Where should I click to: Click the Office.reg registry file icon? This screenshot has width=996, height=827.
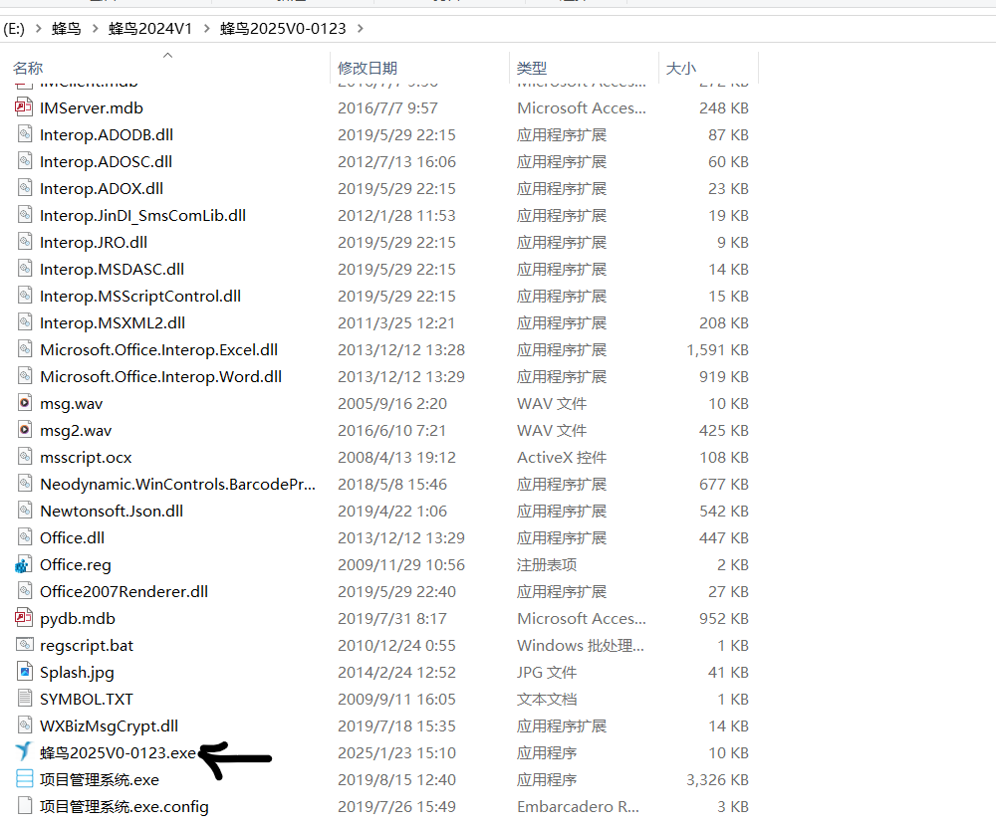click(x=24, y=564)
